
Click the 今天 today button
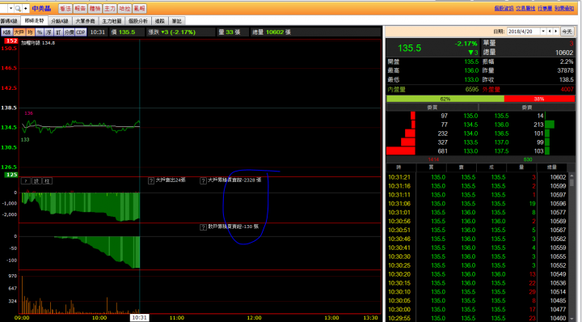[567, 32]
